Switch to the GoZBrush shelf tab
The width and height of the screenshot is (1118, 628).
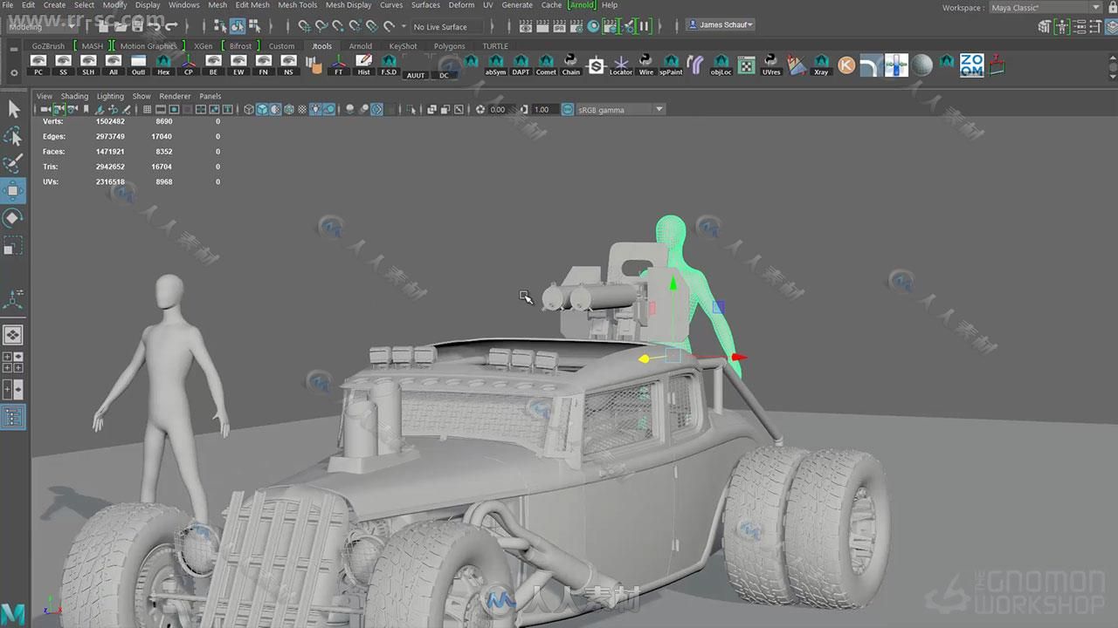[48, 46]
